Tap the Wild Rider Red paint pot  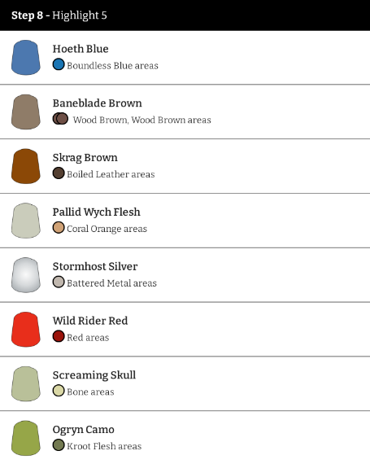coord(26,330)
